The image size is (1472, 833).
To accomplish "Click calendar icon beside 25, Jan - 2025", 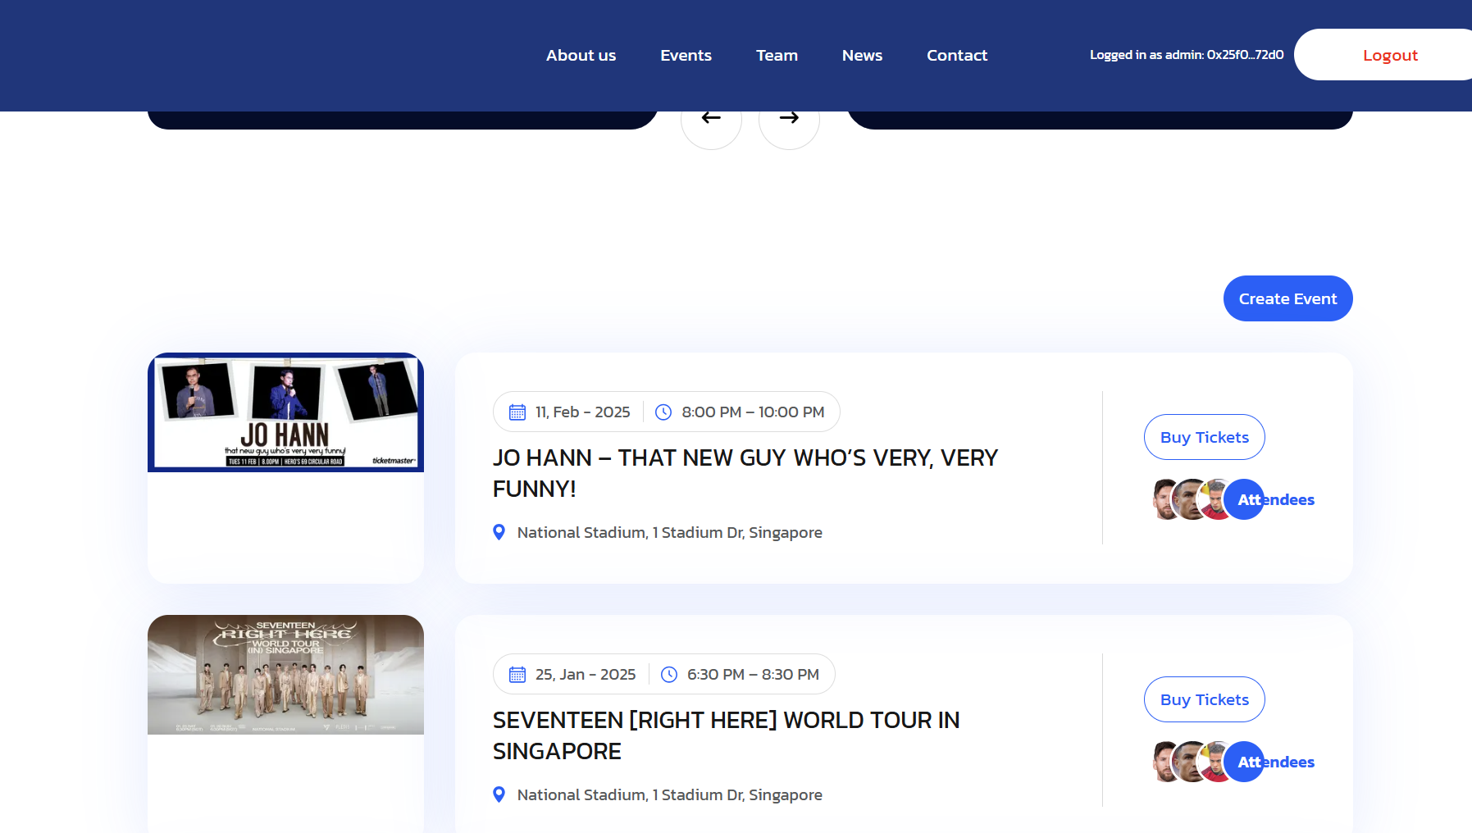I will (x=517, y=675).
